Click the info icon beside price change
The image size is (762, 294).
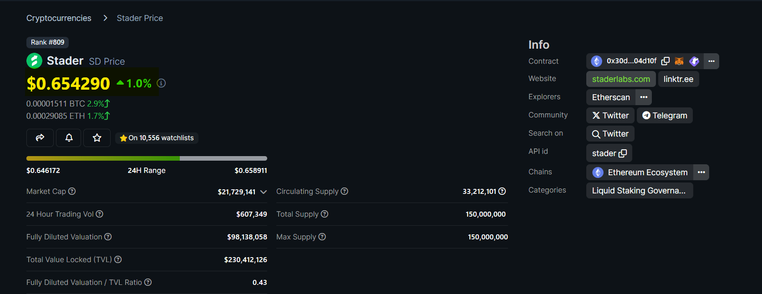[161, 83]
